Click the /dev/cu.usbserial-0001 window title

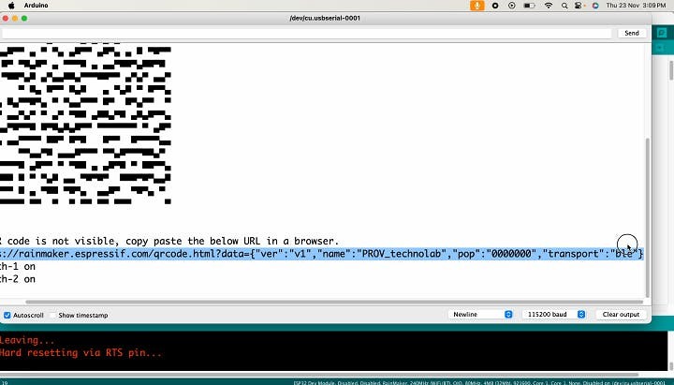(x=325, y=18)
